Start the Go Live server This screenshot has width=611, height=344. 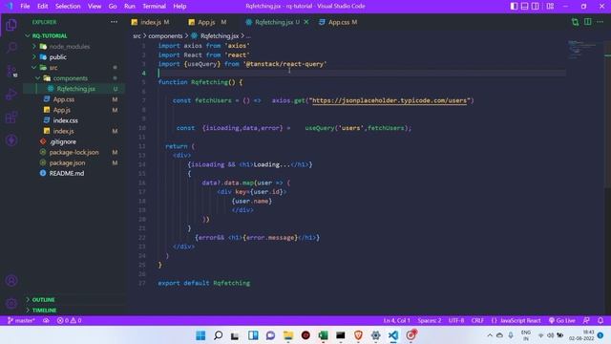[562, 321]
